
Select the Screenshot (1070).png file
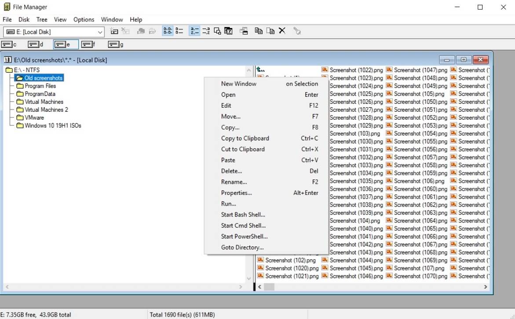pyautogui.click(x=420, y=276)
